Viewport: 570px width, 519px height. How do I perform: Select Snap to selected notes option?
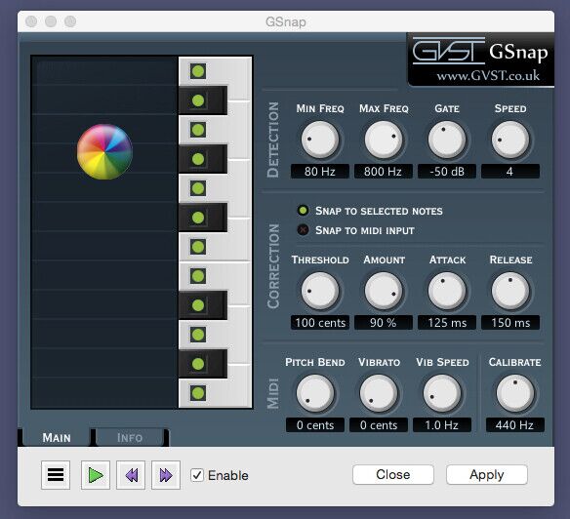click(x=304, y=211)
